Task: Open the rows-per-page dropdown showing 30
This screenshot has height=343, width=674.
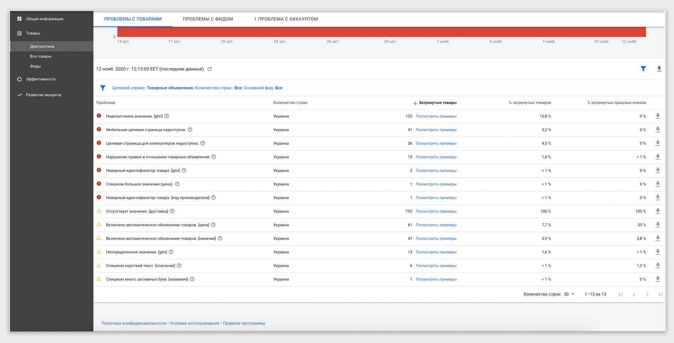Action: point(569,294)
